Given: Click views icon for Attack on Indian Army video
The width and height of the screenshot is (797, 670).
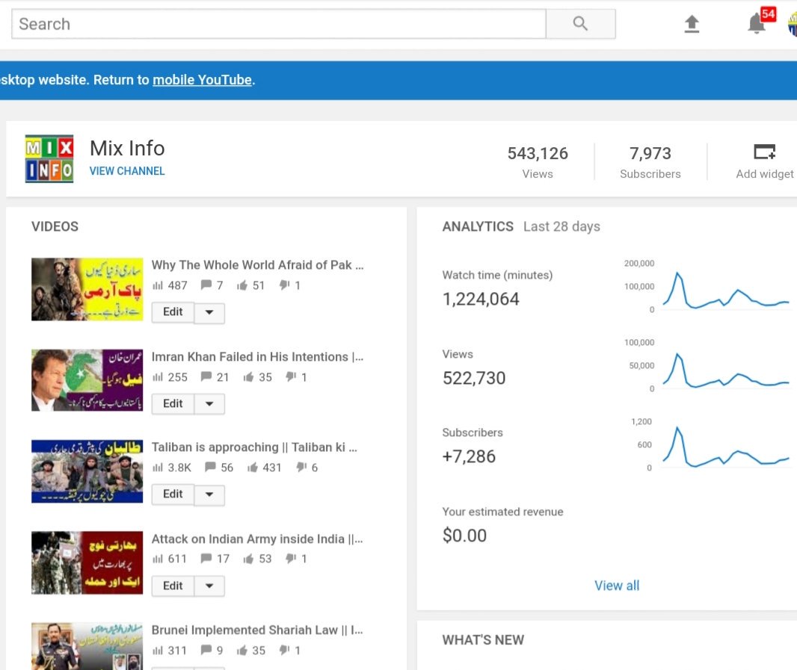Looking at the screenshot, I should click(158, 559).
